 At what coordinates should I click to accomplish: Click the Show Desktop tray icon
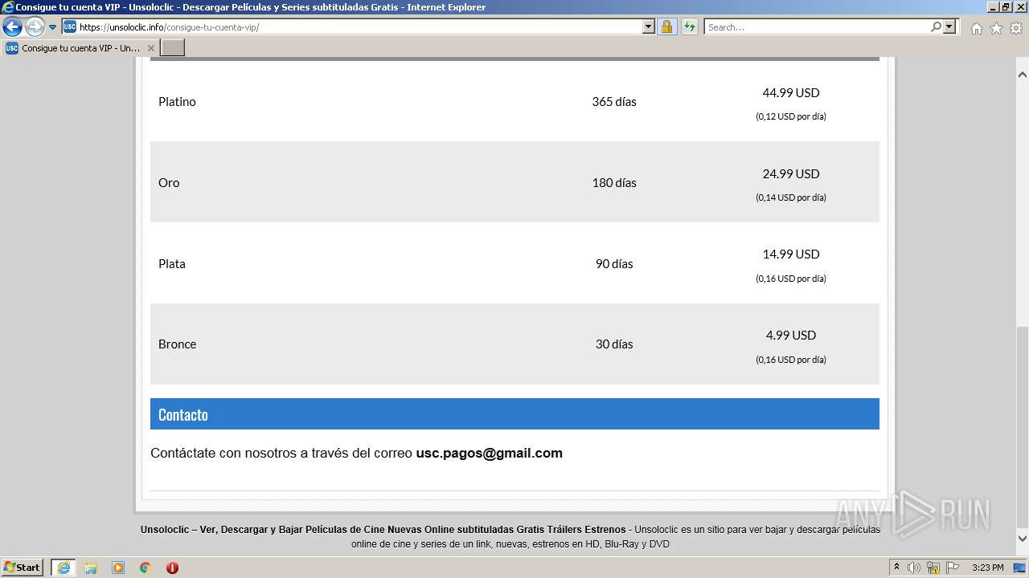pos(1020,568)
